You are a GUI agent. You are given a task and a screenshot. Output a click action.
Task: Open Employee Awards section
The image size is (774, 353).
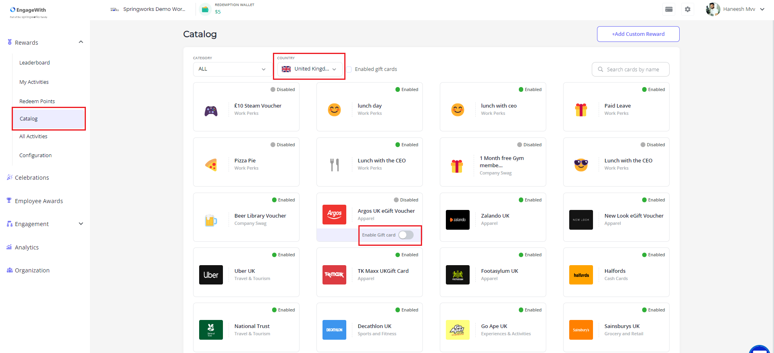pos(39,201)
